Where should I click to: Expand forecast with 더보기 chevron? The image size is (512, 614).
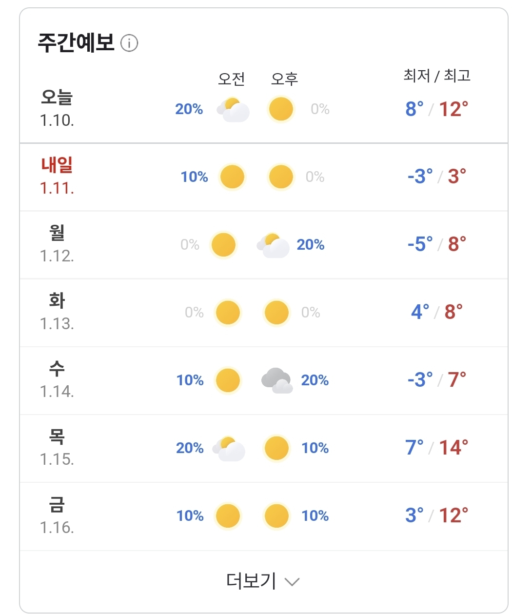292,582
